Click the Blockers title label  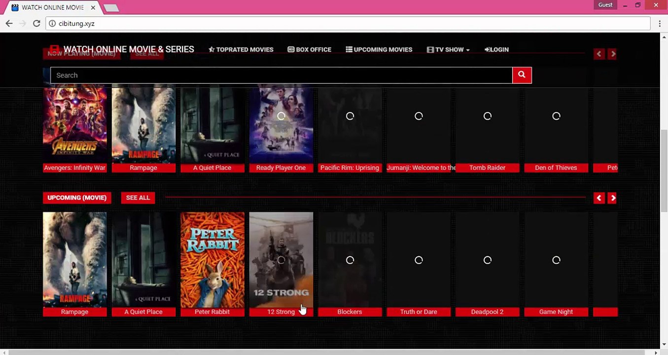(x=350, y=312)
